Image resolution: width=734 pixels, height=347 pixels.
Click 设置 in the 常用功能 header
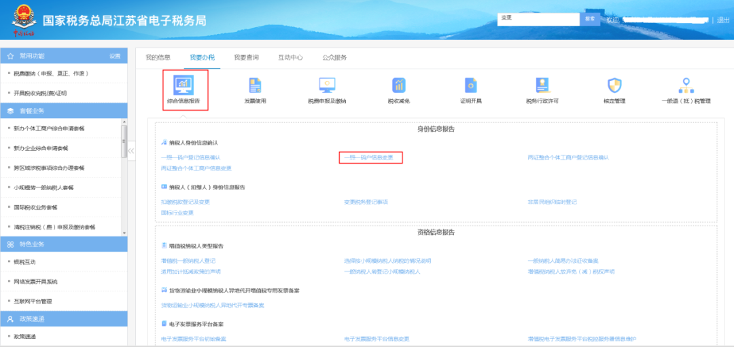[115, 56]
